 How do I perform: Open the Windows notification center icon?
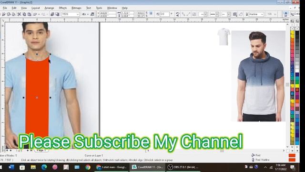tap(293, 167)
